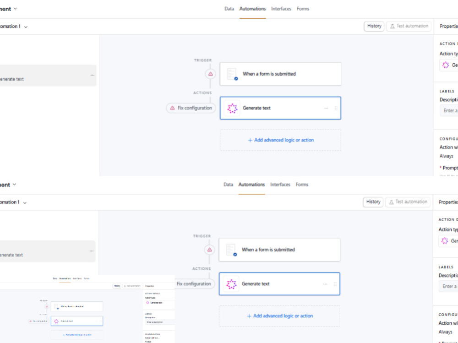Open the base name chevron menu in the bottom copy

click(14, 185)
